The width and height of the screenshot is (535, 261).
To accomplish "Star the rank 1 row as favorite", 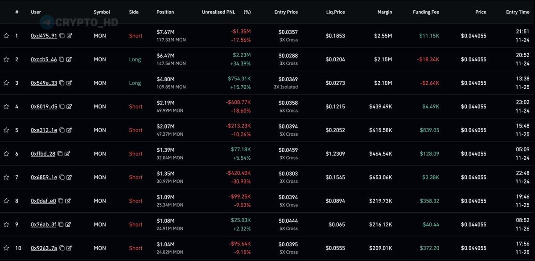I will point(6,36).
